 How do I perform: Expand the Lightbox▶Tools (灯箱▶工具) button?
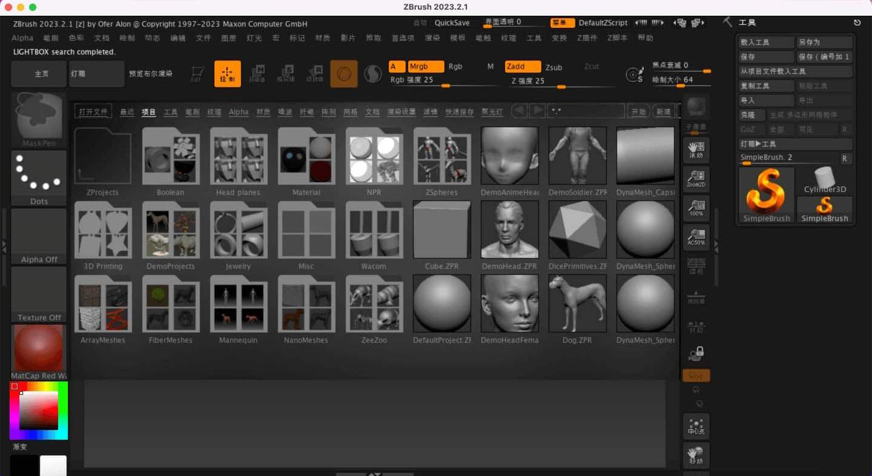tap(795, 144)
